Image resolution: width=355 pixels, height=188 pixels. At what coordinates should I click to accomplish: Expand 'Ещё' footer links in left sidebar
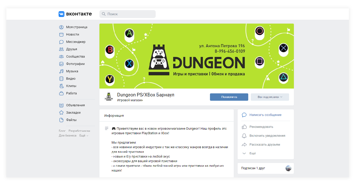[84, 136]
